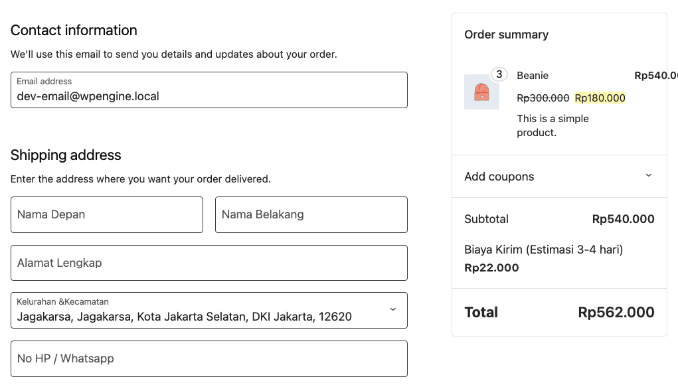Open the Kelurahan & Kecamatan dropdown arrow
The width and height of the screenshot is (678, 385).
tap(392, 310)
